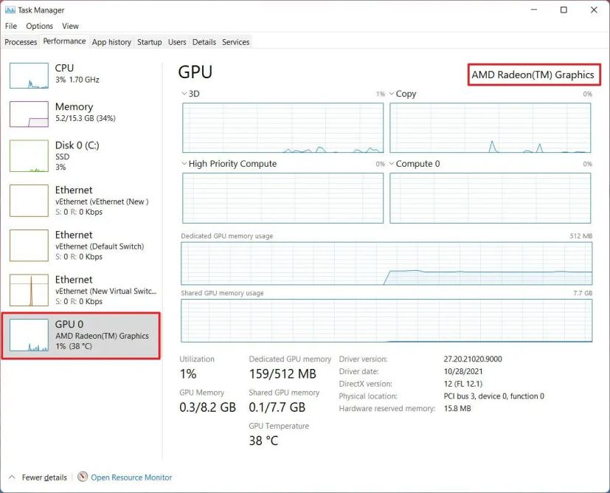Viewport: 610px width, 493px height.
Task: Switch to the Startup tab
Action: [150, 42]
